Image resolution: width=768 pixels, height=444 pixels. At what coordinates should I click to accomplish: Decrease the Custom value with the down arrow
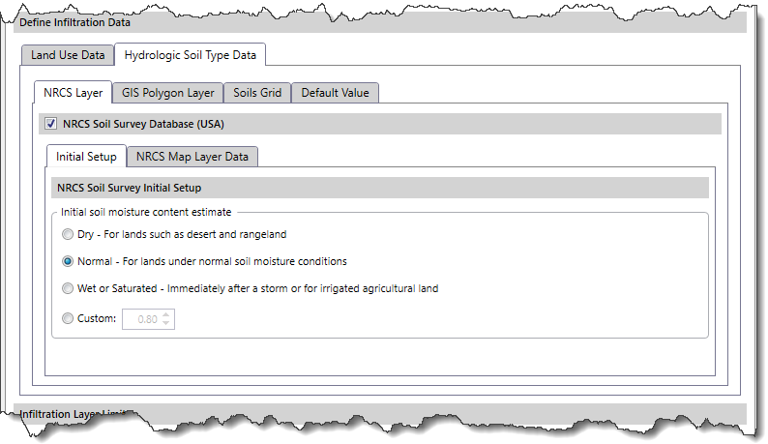(167, 323)
